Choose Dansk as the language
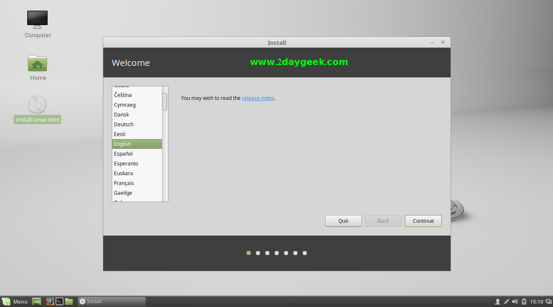The height and width of the screenshot is (307, 553). click(x=137, y=114)
